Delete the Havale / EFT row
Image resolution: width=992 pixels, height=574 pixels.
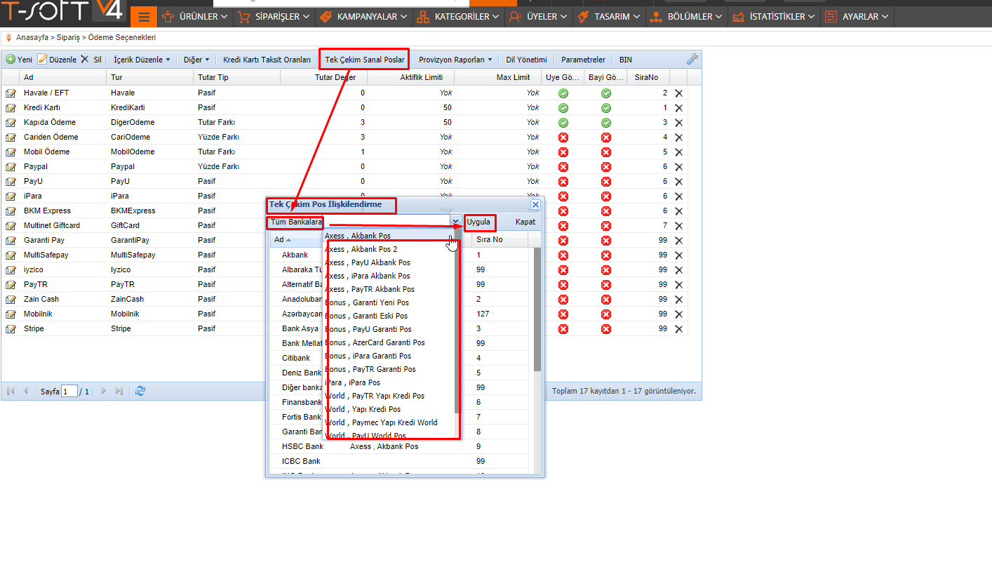[678, 93]
